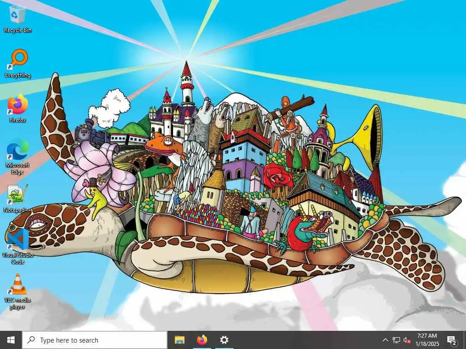466x349 pixels.
Task: Select the VLC media player desktop shortcut
Action: (x=18, y=292)
